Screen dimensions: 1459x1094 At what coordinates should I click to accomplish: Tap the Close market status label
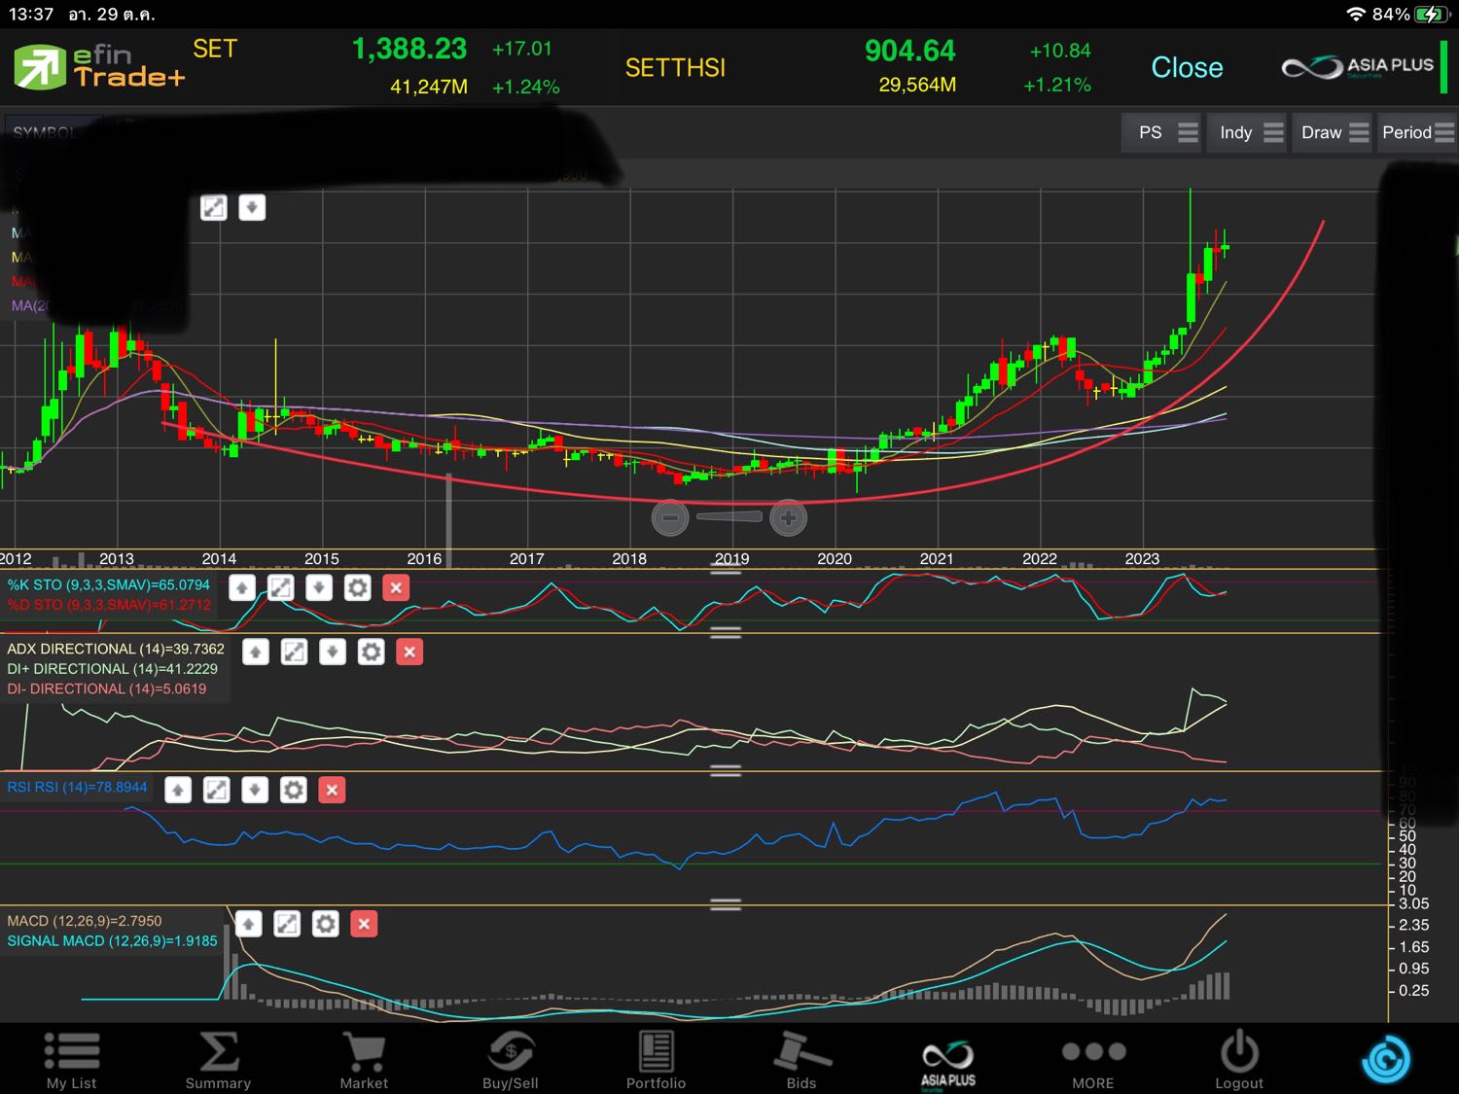[1187, 67]
